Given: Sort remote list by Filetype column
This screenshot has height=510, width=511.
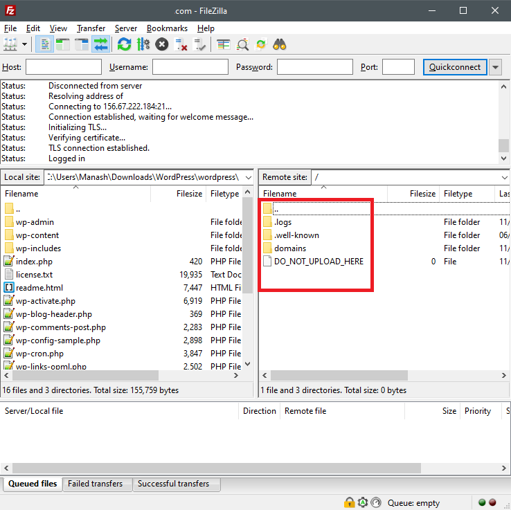Looking at the screenshot, I should click(x=467, y=194).
